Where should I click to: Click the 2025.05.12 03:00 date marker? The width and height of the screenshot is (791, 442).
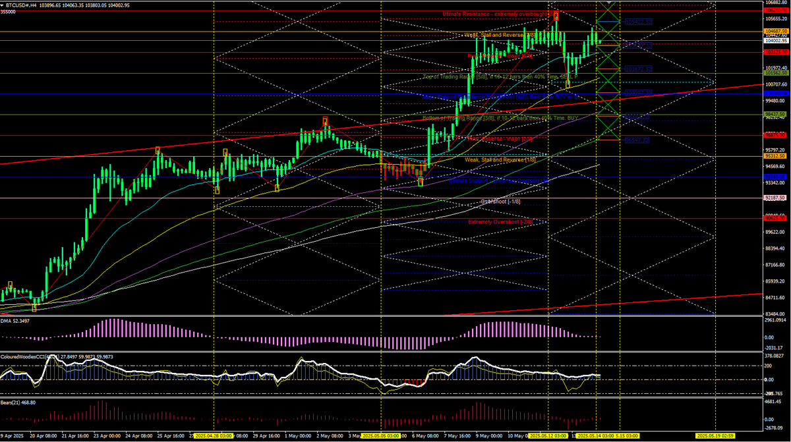[x=548, y=436]
